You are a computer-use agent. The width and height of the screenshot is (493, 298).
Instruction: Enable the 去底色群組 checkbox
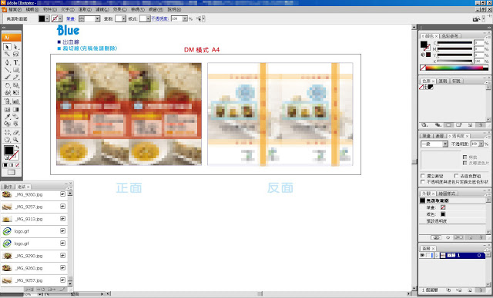(x=457, y=176)
